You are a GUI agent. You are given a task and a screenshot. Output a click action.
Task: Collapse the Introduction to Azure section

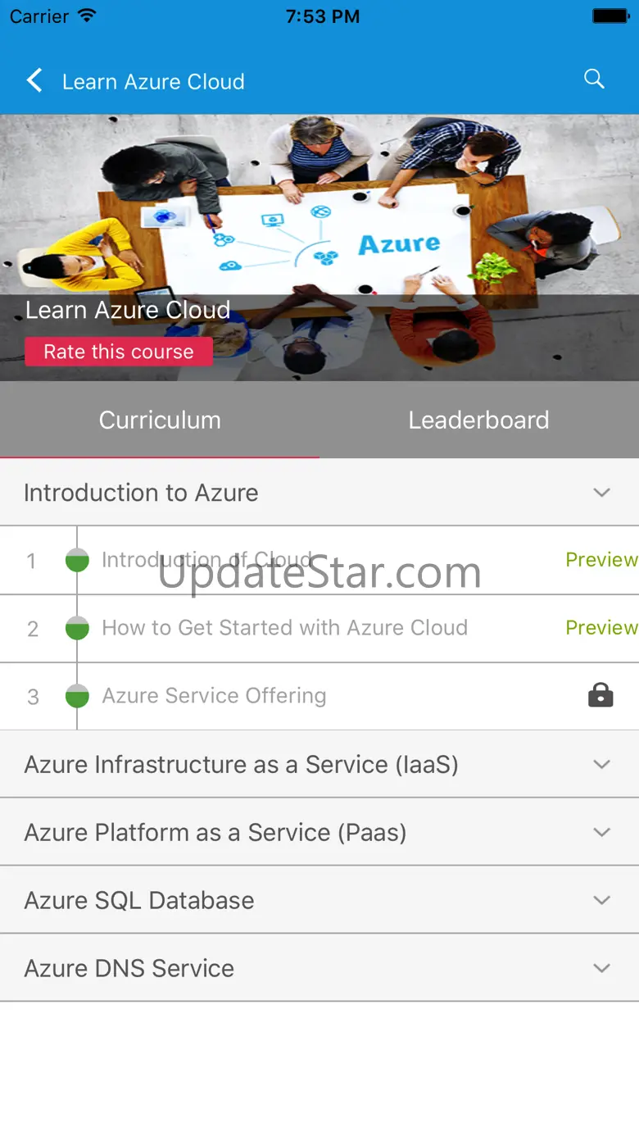602,493
